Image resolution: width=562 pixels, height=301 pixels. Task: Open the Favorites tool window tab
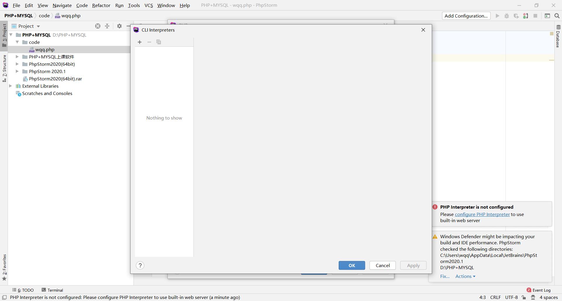click(x=4, y=267)
